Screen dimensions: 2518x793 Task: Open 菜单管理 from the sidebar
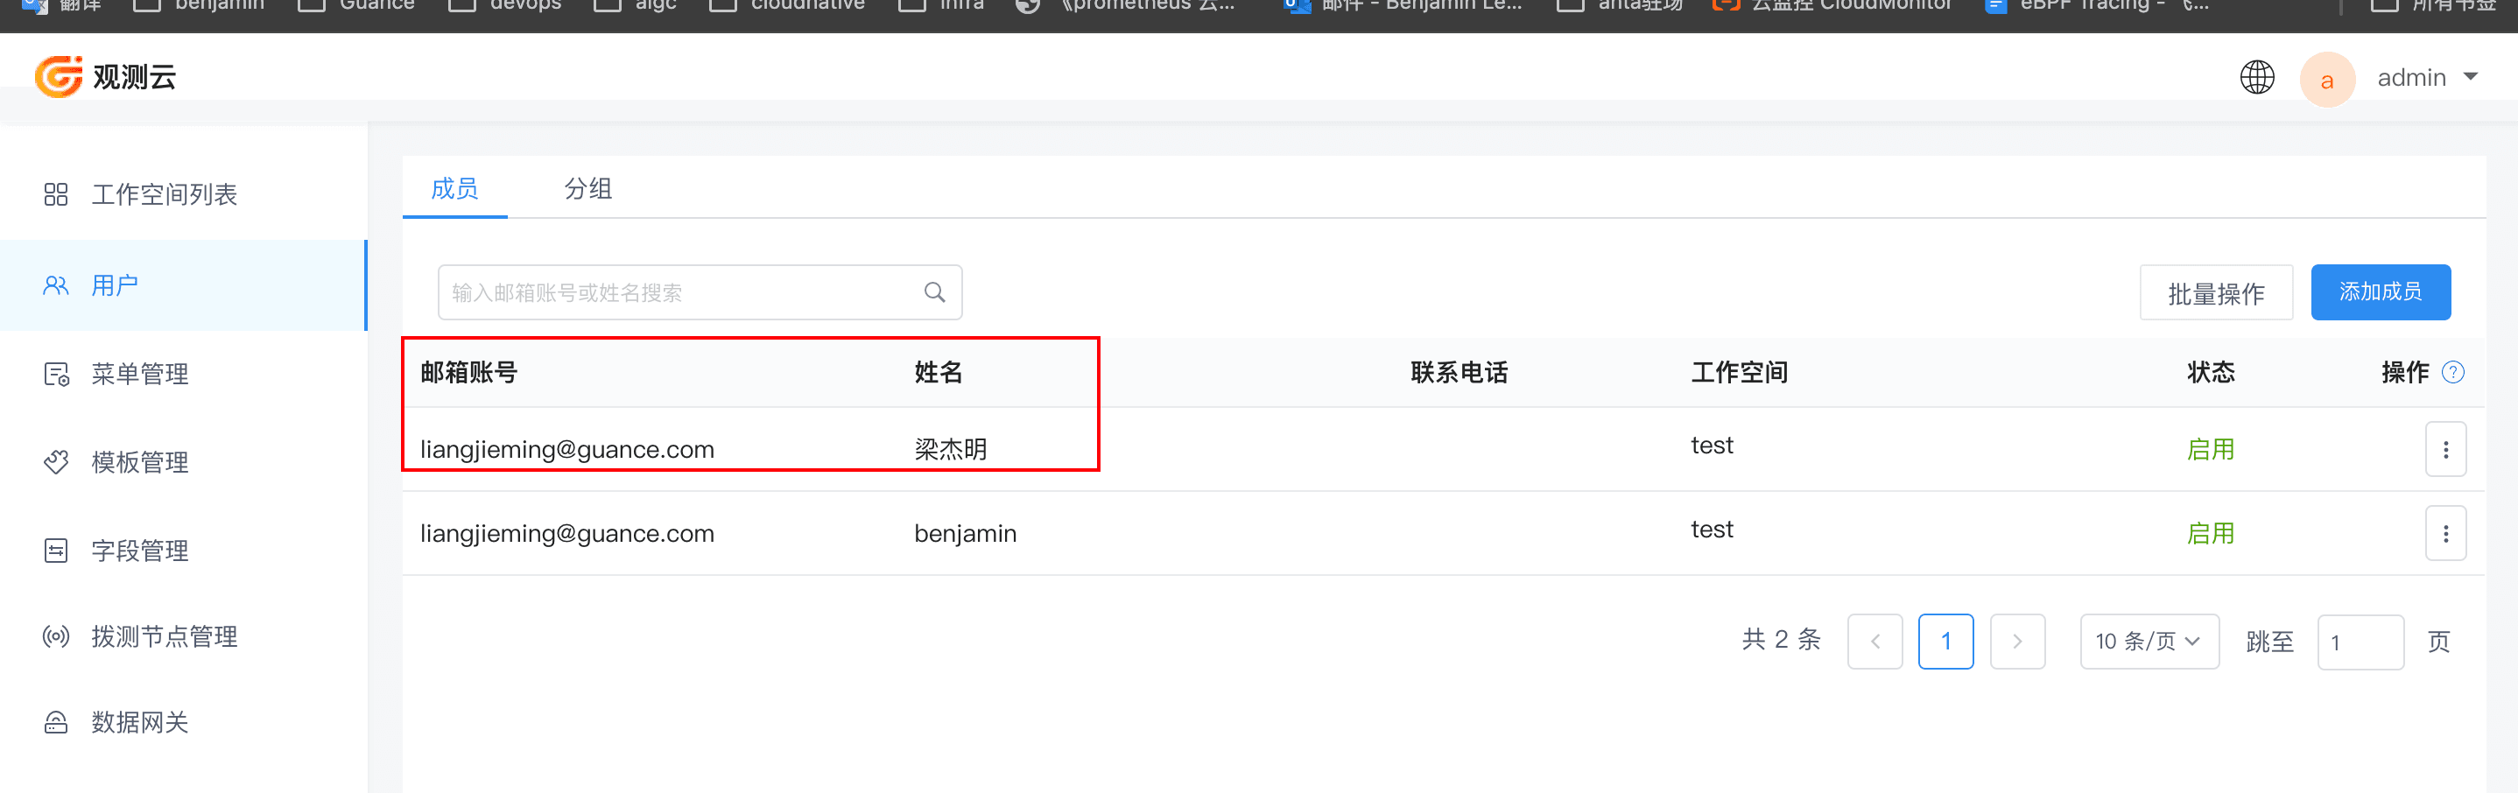pyautogui.click(x=56, y=373)
